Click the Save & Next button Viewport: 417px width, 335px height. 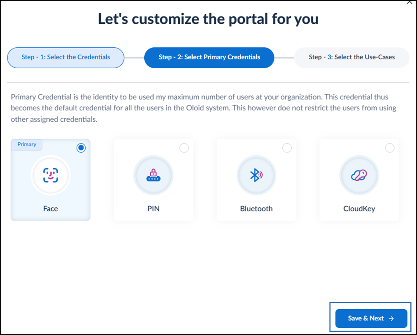pos(371,318)
